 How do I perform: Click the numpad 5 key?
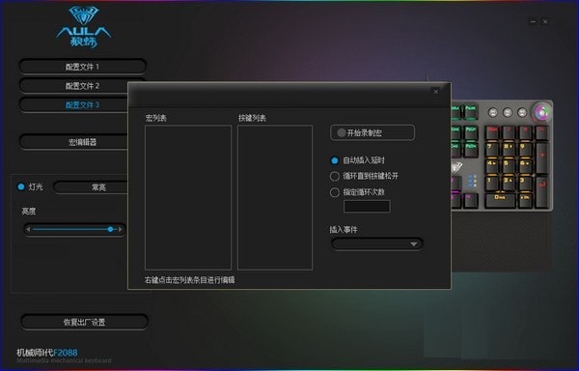509,166
